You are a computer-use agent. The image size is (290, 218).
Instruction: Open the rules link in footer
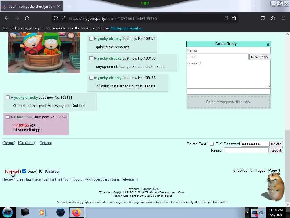coord(20,179)
